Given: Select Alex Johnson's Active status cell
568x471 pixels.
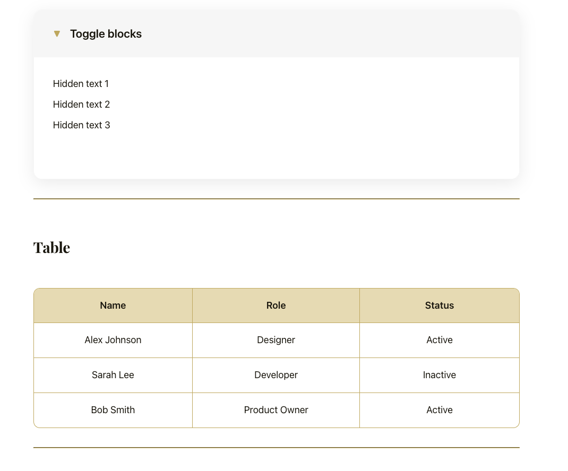Looking at the screenshot, I should click(439, 340).
